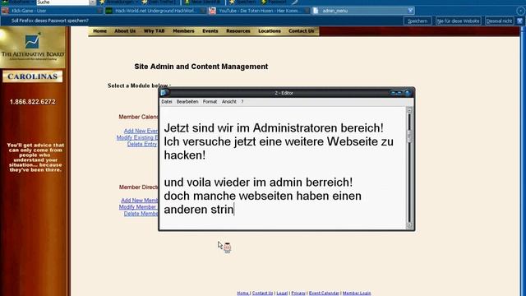The height and width of the screenshot is (296, 526).
Task: Click footer Member Login link
Action: [x=357, y=293]
